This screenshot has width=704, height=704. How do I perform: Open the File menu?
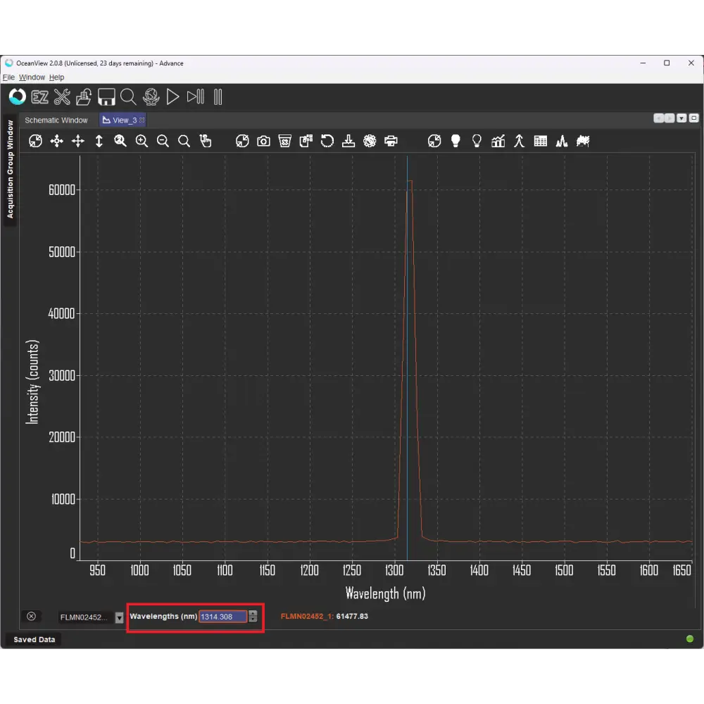(x=8, y=77)
